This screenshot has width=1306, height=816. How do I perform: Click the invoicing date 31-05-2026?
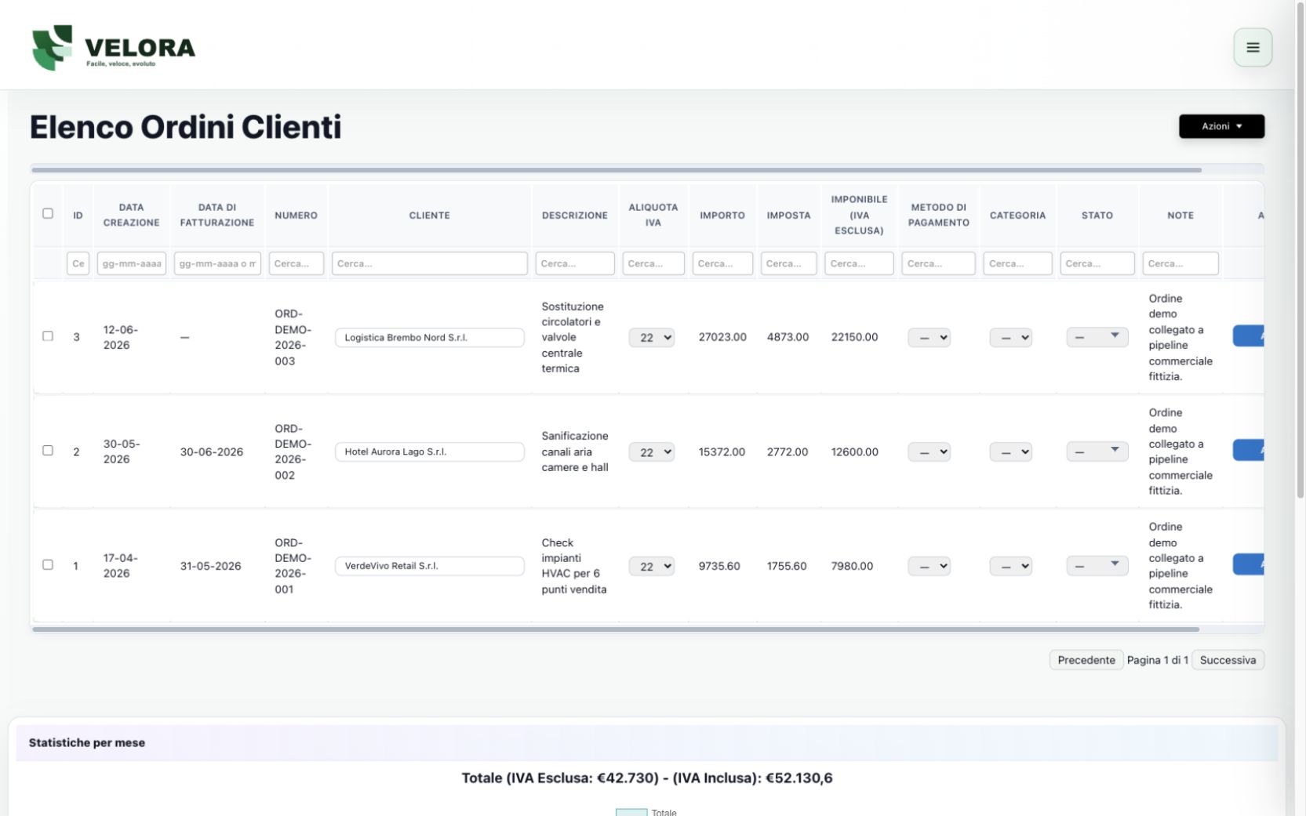pos(211,566)
